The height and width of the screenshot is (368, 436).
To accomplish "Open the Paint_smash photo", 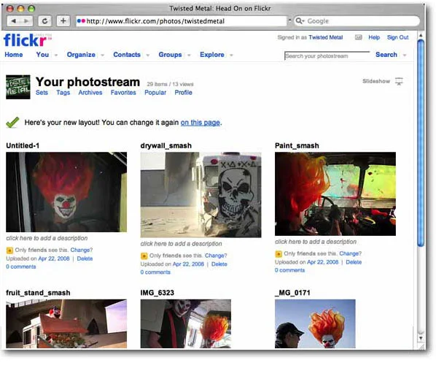I will coord(335,193).
